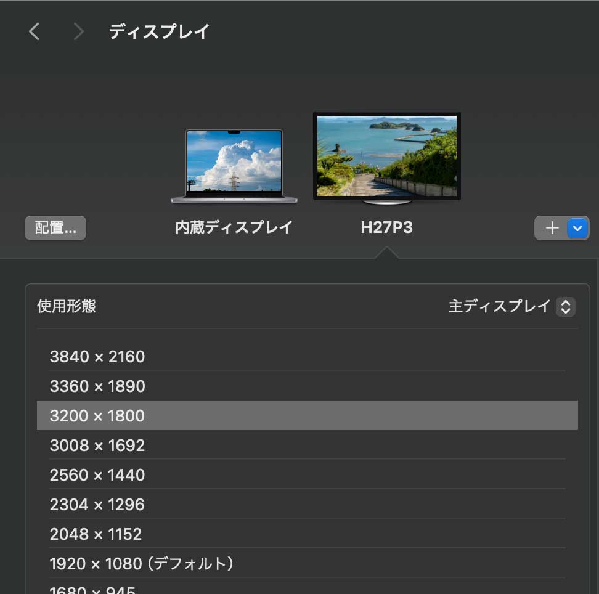Click the forward navigation arrow
This screenshot has width=599, height=594.
point(78,31)
